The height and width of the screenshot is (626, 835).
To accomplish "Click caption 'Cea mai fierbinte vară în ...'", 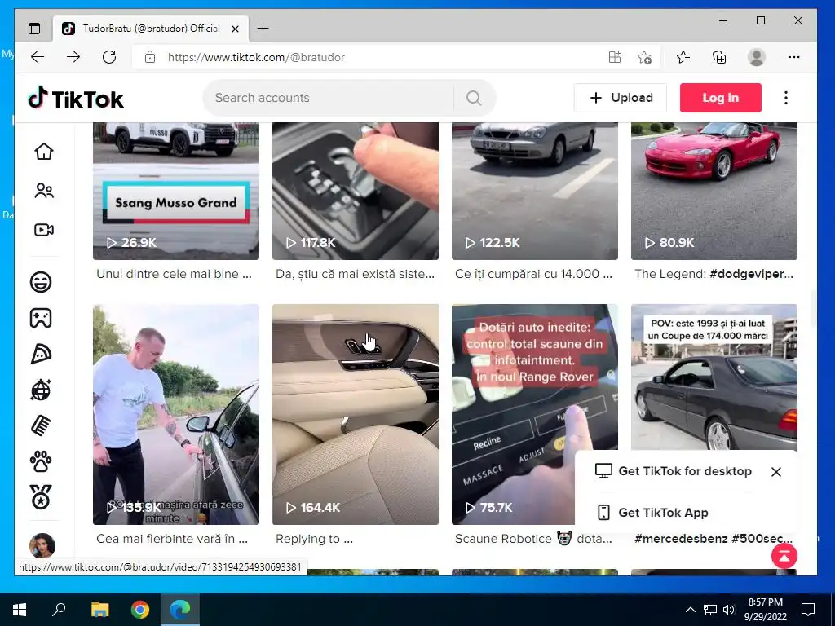I will [172, 539].
